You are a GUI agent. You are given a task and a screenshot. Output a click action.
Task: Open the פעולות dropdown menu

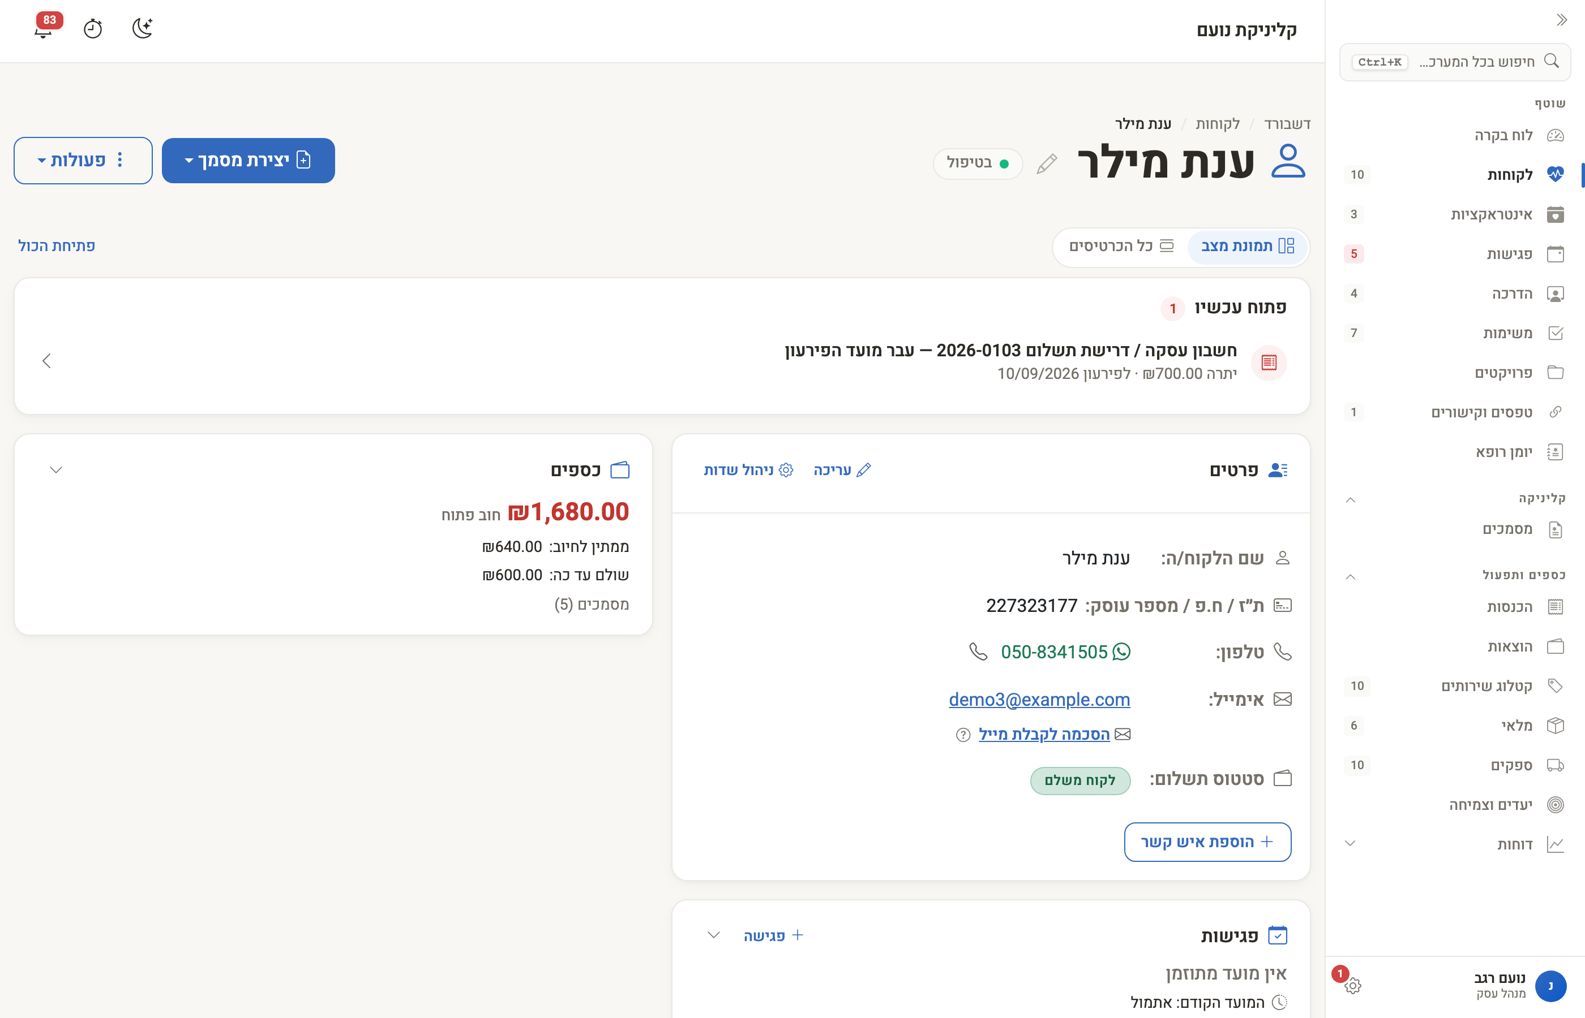pyautogui.click(x=83, y=161)
